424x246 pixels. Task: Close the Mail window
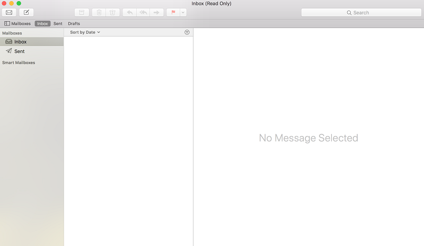[4, 3]
